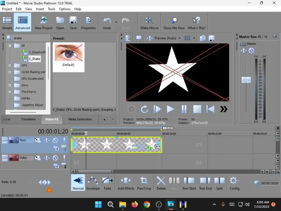Open the Options menu
The width and height of the screenshot is (281, 211).
coord(65,9)
